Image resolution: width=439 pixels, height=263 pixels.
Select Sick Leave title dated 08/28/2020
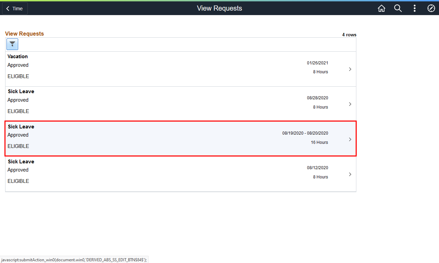coord(21,91)
